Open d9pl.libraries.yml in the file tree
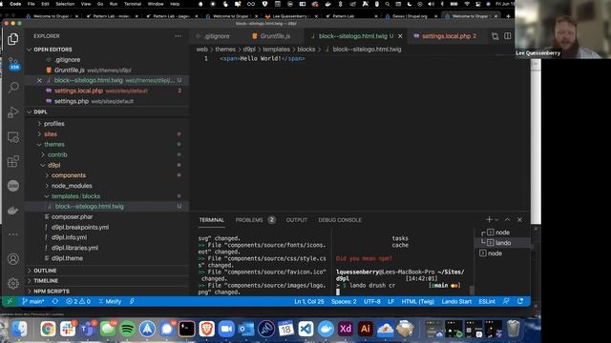 (x=74, y=248)
